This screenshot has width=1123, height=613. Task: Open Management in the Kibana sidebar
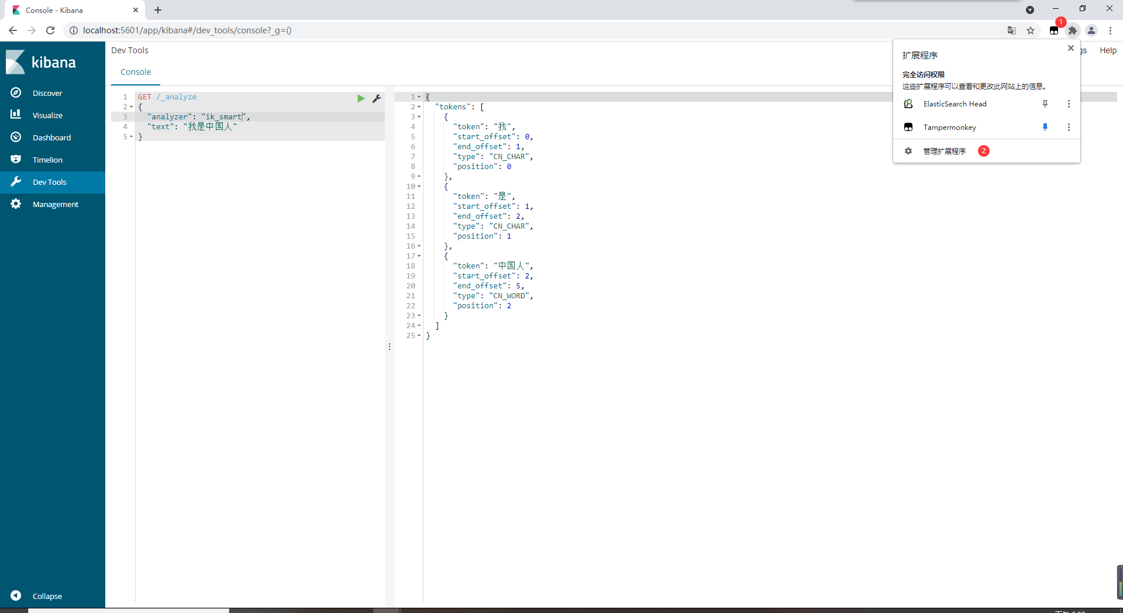tap(53, 204)
